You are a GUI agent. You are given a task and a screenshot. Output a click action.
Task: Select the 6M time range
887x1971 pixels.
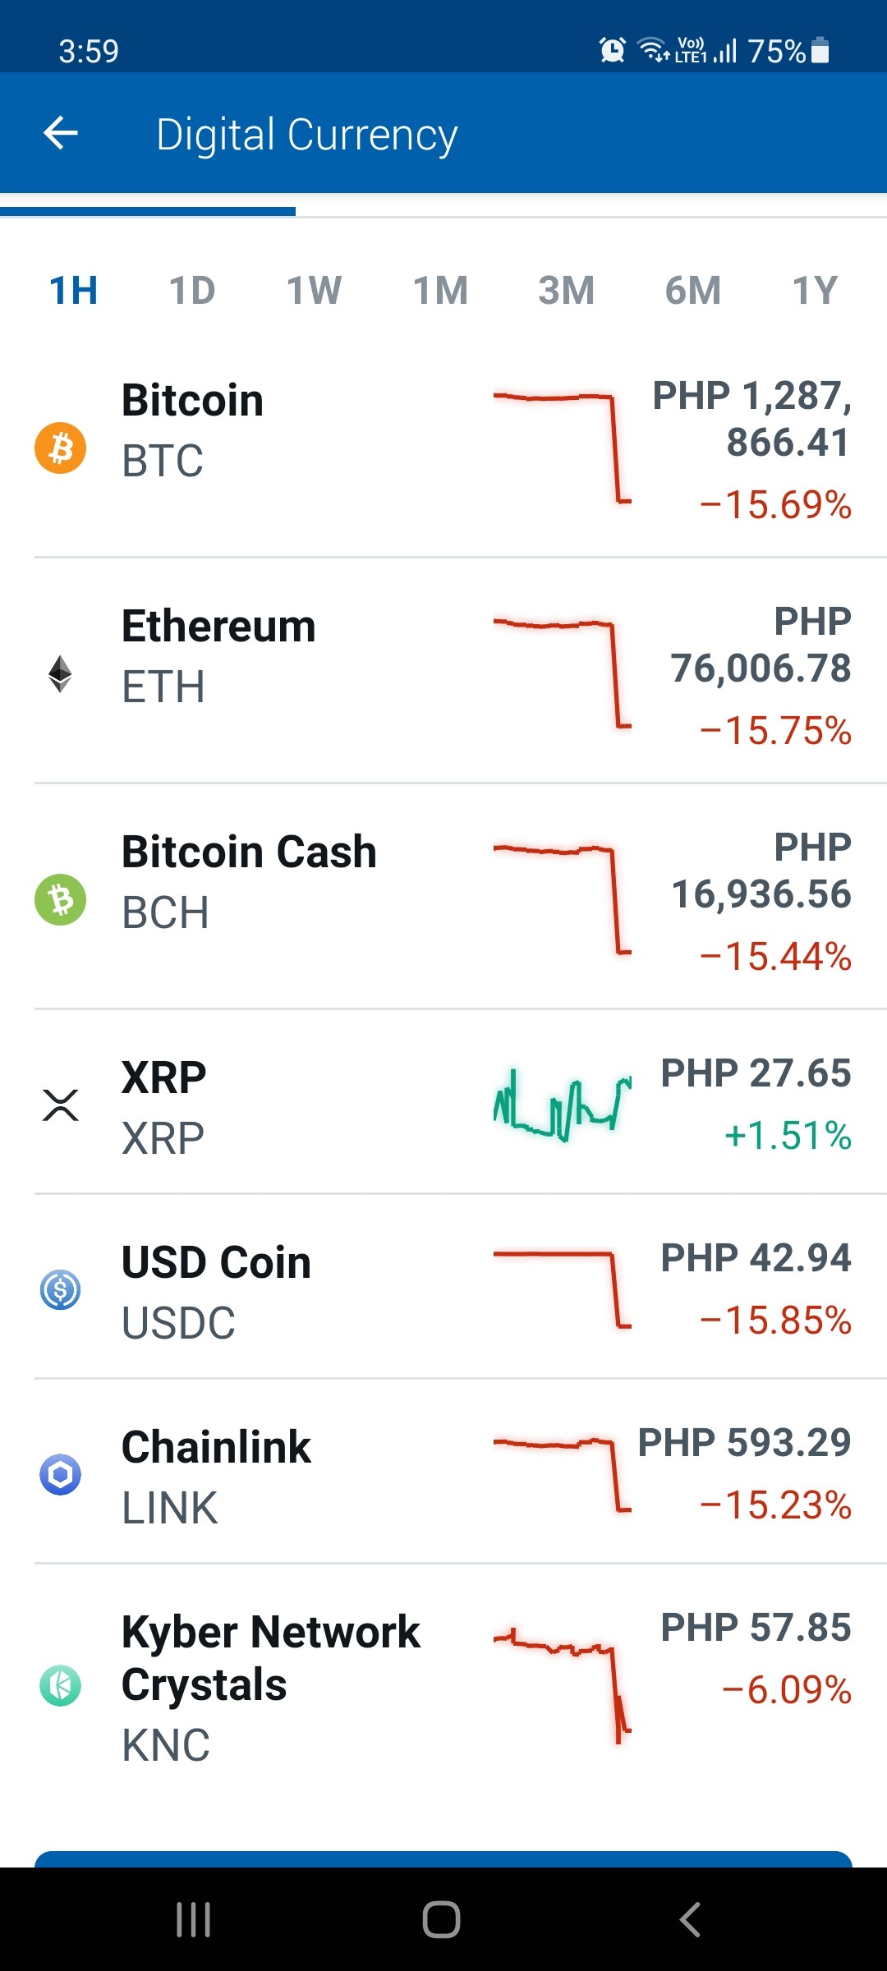point(692,291)
